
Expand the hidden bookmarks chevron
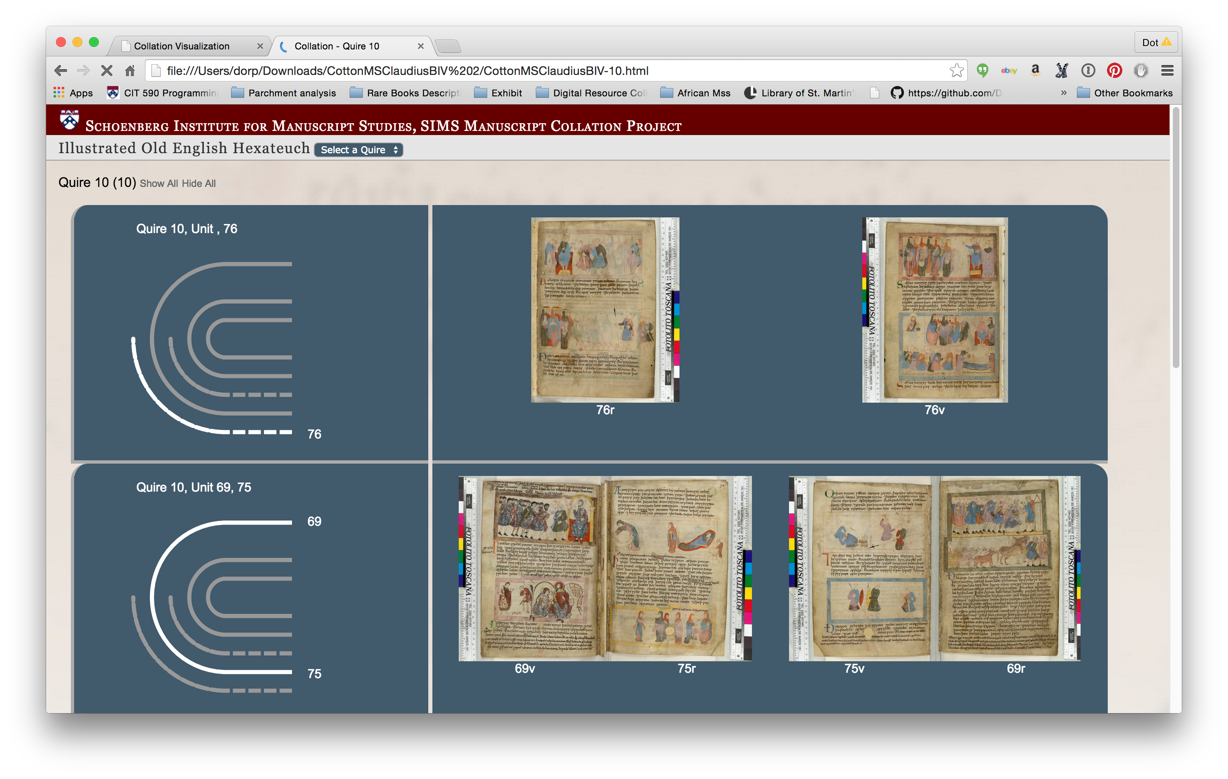tap(1063, 93)
